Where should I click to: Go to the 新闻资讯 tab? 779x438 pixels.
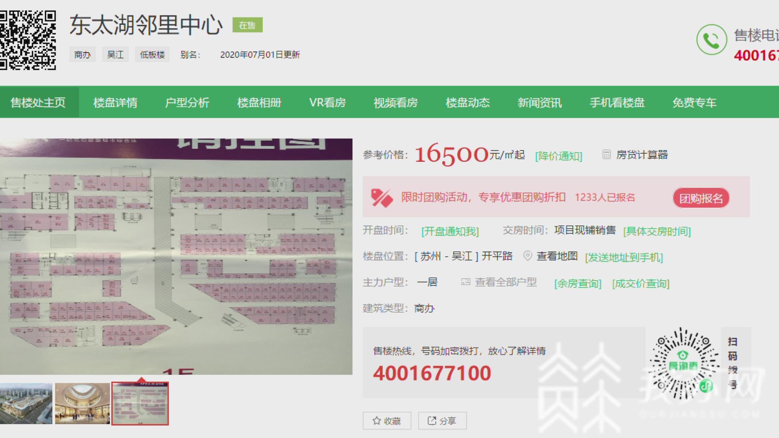tap(540, 103)
